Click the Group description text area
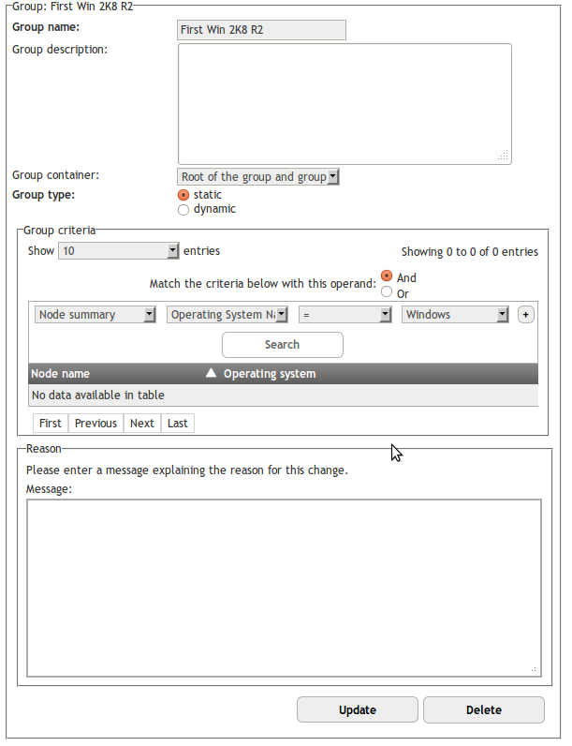The width and height of the screenshot is (572, 746). (345, 104)
